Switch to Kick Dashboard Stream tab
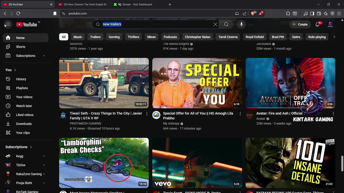The image size is (344, 193). coord(137,4)
